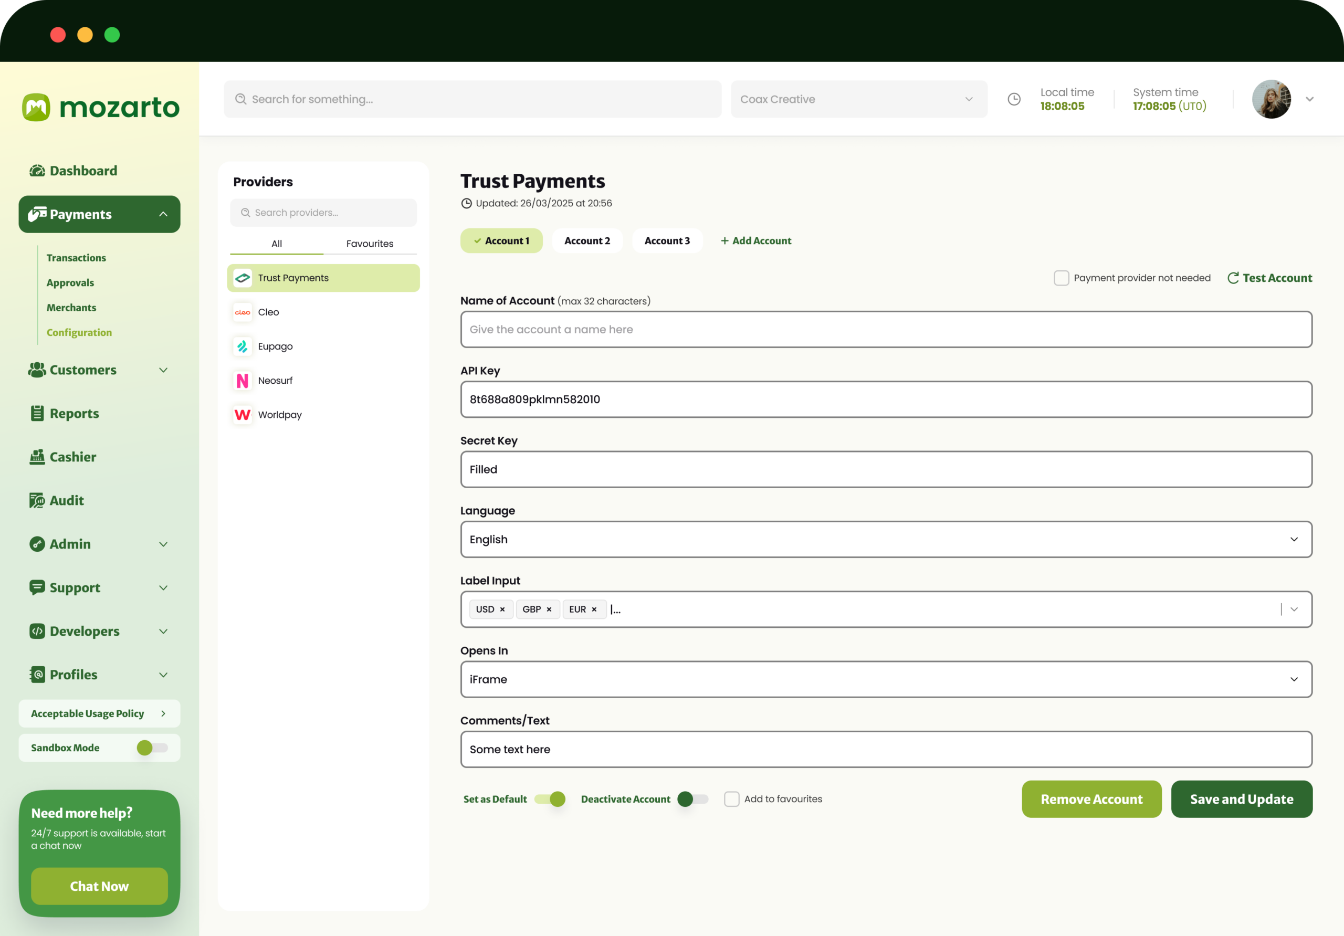Click the magnifier in Search providers field
This screenshot has width=1344, height=936.
tap(246, 213)
